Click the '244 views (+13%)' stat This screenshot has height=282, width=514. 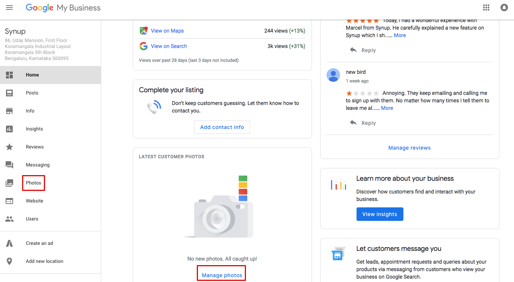coord(285,31)
